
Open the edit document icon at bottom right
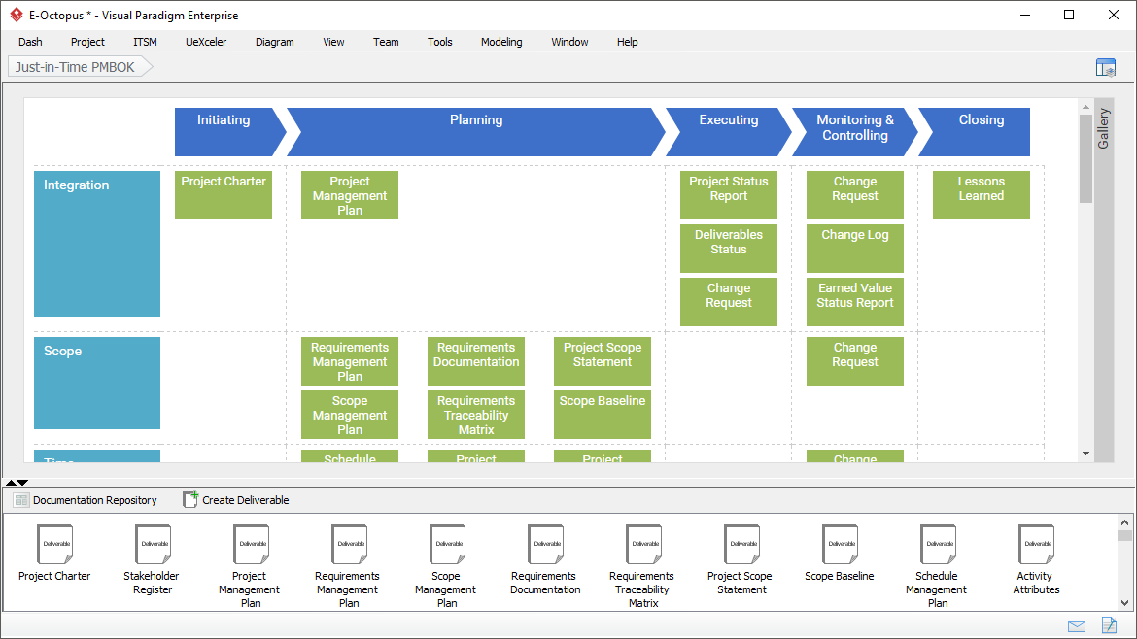point(1109,625)
